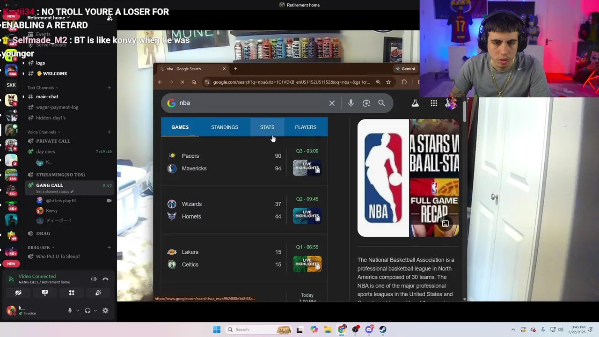Open a new Chrome tab
Viewport: 599px width, 337px height.
(235, 69)
